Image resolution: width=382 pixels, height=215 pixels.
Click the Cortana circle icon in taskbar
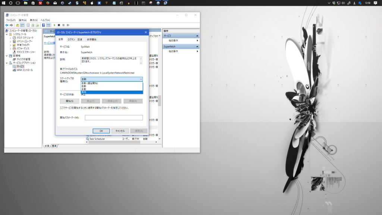(11, 3)
